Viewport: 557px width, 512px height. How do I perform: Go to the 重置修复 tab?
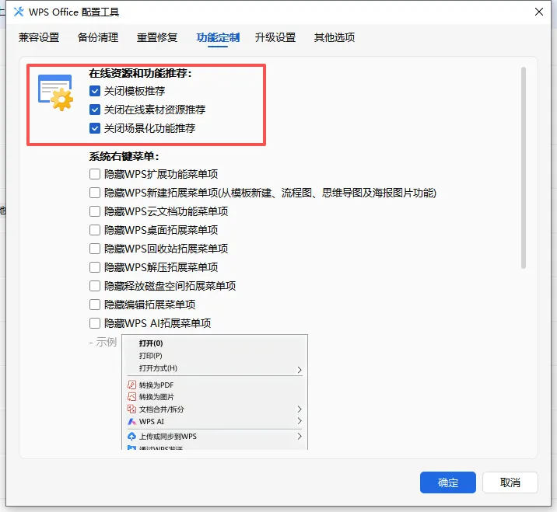pyautogui.click(x=157, y=37)
